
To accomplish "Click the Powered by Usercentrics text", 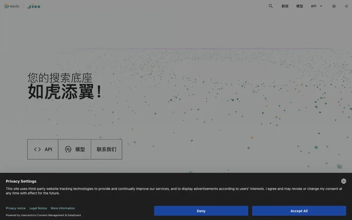I will click(44, 215).
